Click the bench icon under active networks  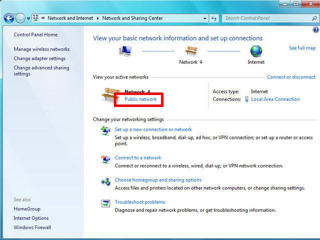click(x=110, y=95)
